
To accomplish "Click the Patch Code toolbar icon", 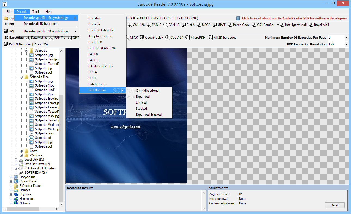I will point(230,25).
